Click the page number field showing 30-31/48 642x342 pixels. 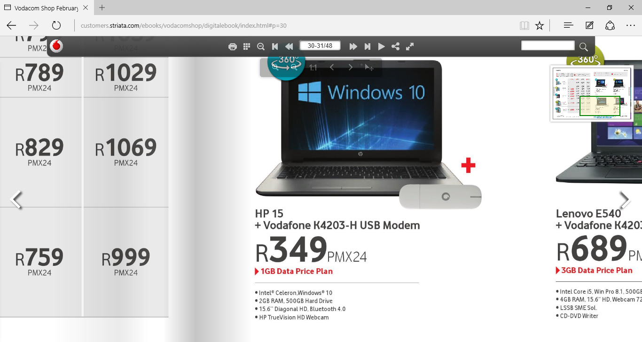[x=320, y=46]
